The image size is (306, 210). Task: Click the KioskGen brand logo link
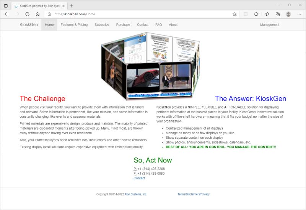29,25
